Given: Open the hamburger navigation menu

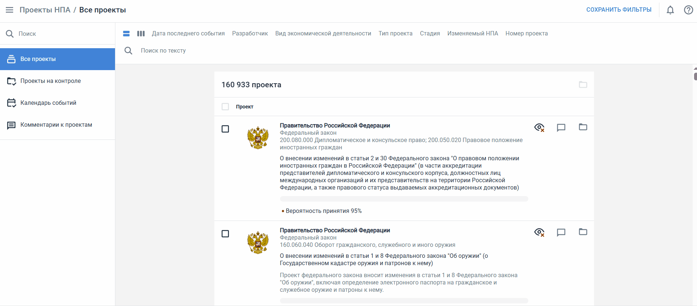Looking at the screenshot, I should pyautogui.click(x=9, y=10).
